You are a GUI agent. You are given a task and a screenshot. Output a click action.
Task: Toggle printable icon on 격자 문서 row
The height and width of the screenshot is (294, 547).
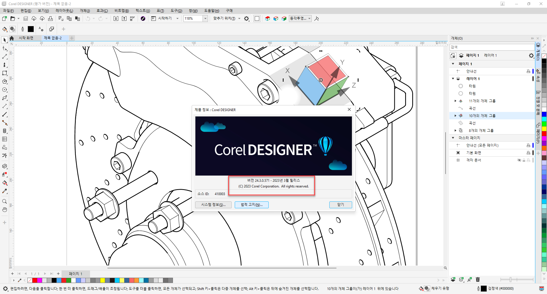[x=528, y=160]
